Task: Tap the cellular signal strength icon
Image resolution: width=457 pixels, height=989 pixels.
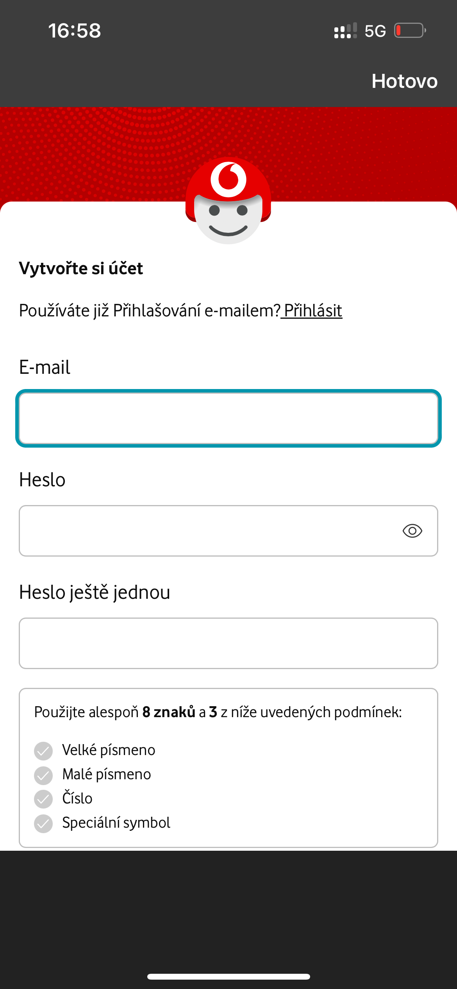Action: pyautogui.click(x=345, y=30)
